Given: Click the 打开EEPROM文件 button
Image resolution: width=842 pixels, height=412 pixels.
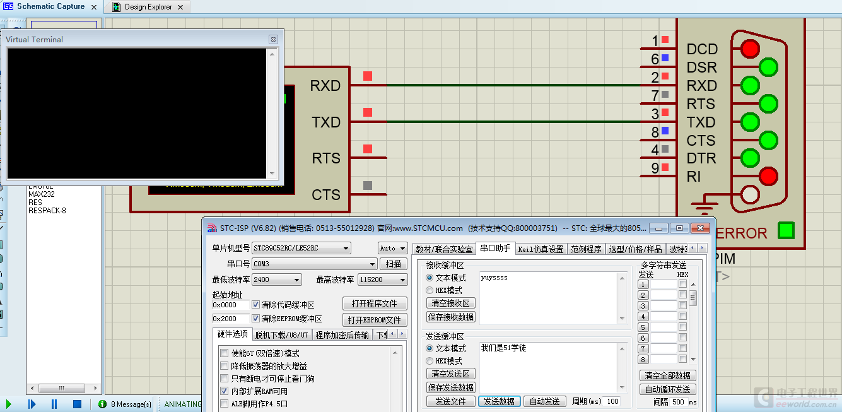Looking at the screenshot, I should (x=375, y=320).
